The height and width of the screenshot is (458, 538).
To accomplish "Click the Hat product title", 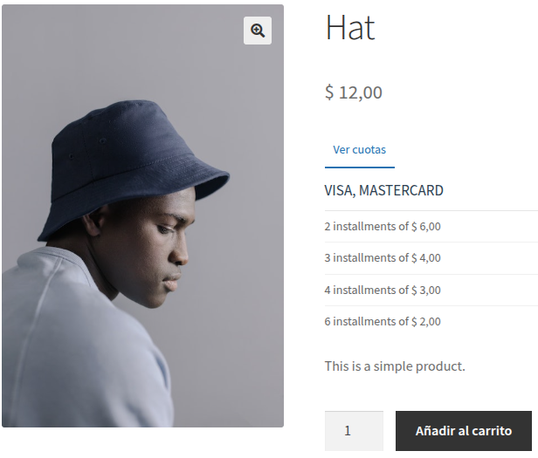I will [x=350, y=28].
